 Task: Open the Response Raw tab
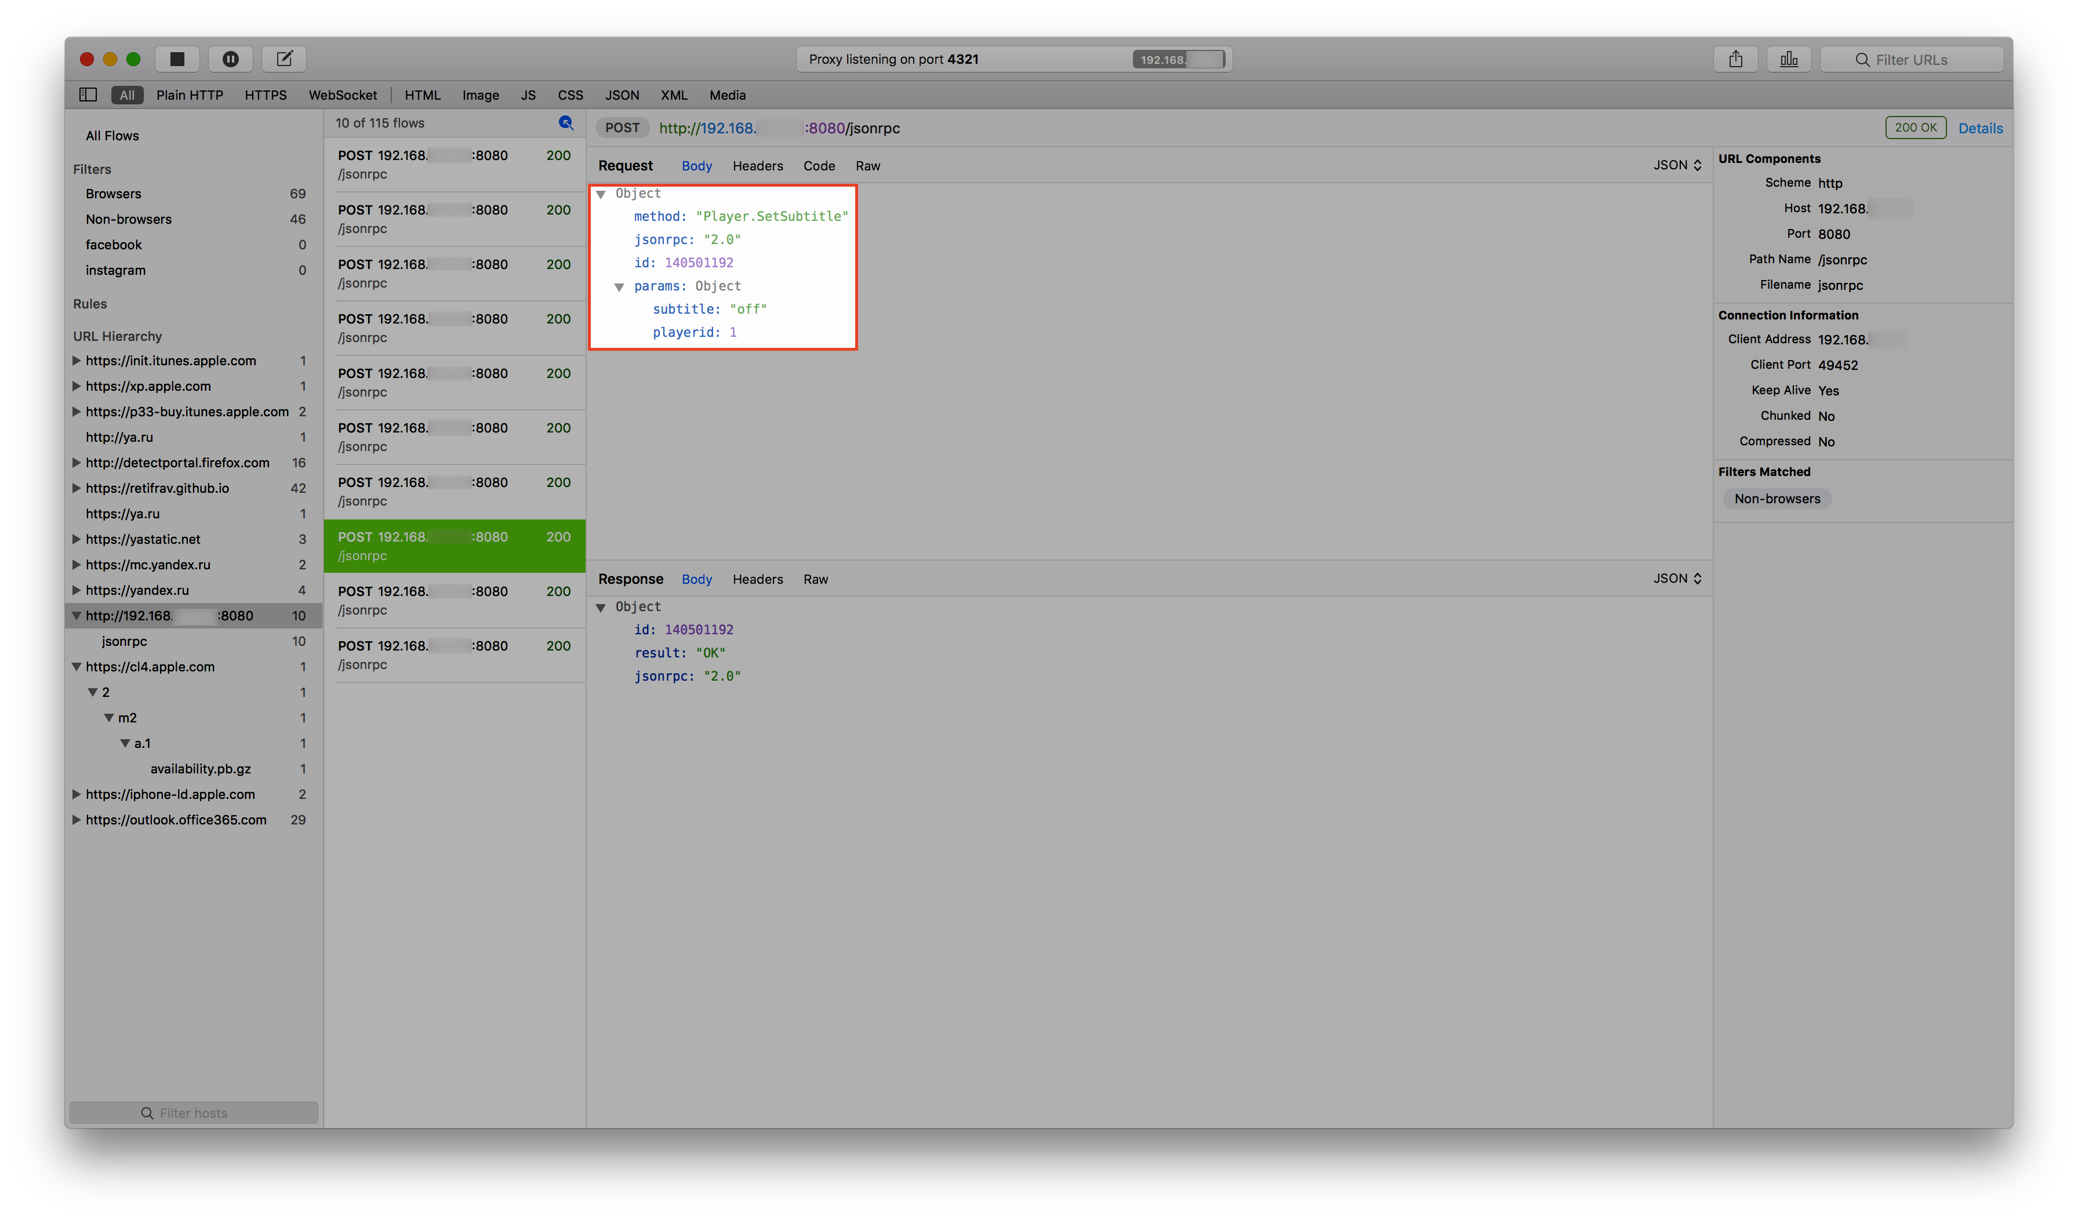(816, 580)
